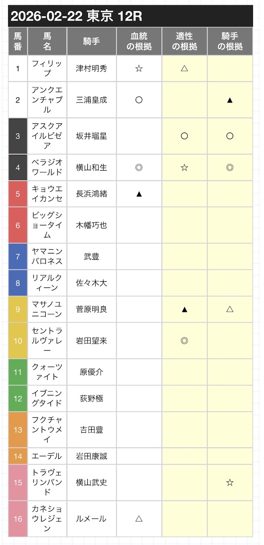The height and width of the screenshot is (545, 264).
Task: Open horse name ビッグショータイム
Action: (47, 225)
